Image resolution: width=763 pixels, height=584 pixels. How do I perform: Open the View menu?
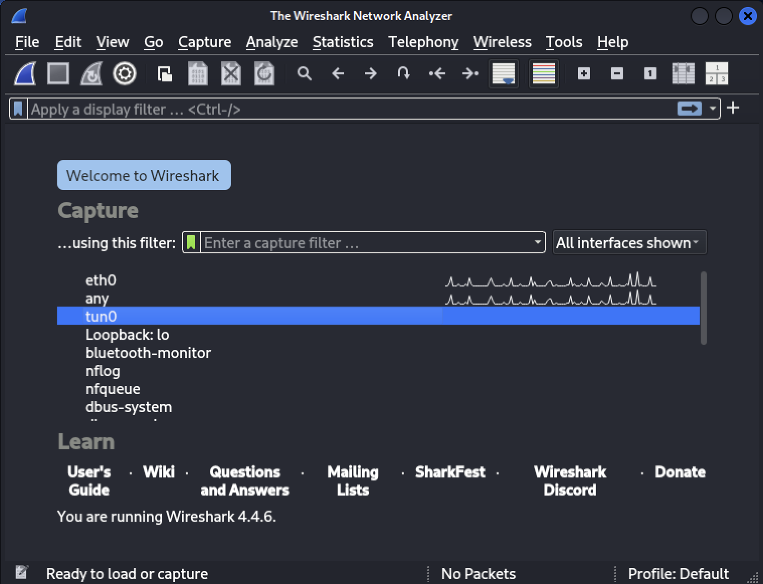pos(113,42)
